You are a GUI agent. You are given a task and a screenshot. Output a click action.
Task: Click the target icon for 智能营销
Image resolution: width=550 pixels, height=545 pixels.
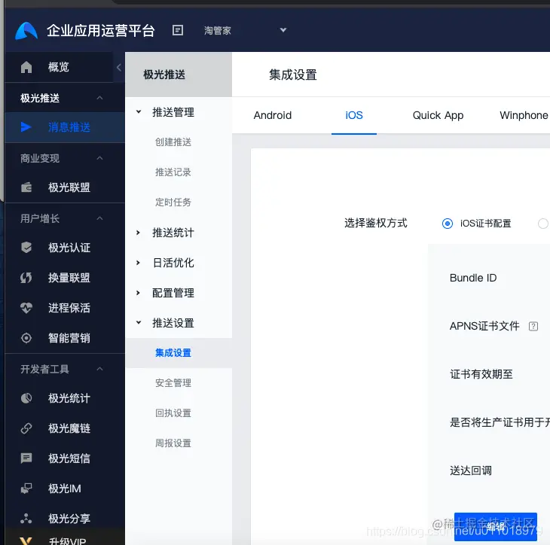[26, 338]
